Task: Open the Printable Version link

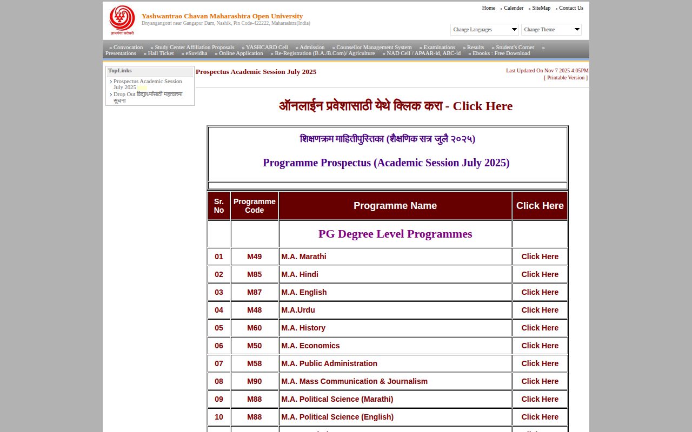Action: (565, 78)
